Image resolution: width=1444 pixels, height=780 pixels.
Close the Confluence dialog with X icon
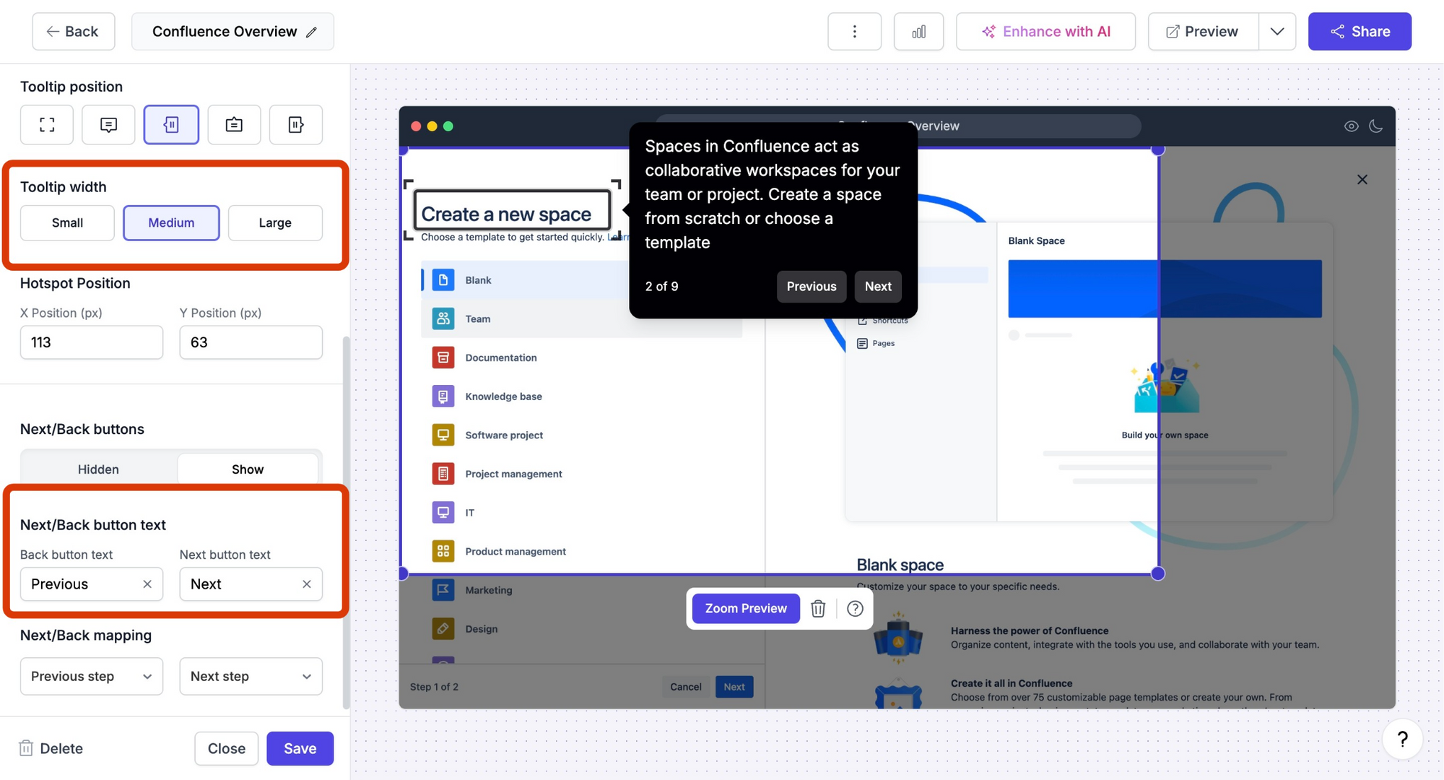tap(1362, 179)
